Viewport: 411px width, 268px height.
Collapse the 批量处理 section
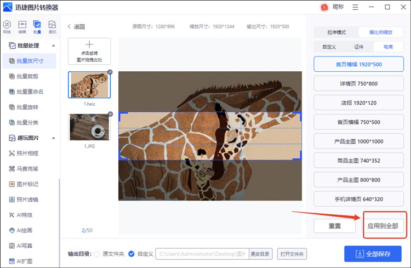tap(53, 45)
